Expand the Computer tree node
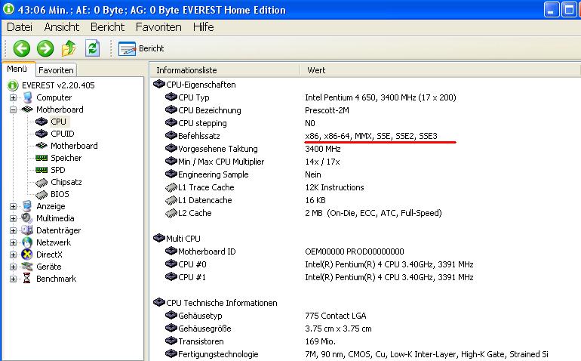The image size is (581, 361). tap(13, 97)
